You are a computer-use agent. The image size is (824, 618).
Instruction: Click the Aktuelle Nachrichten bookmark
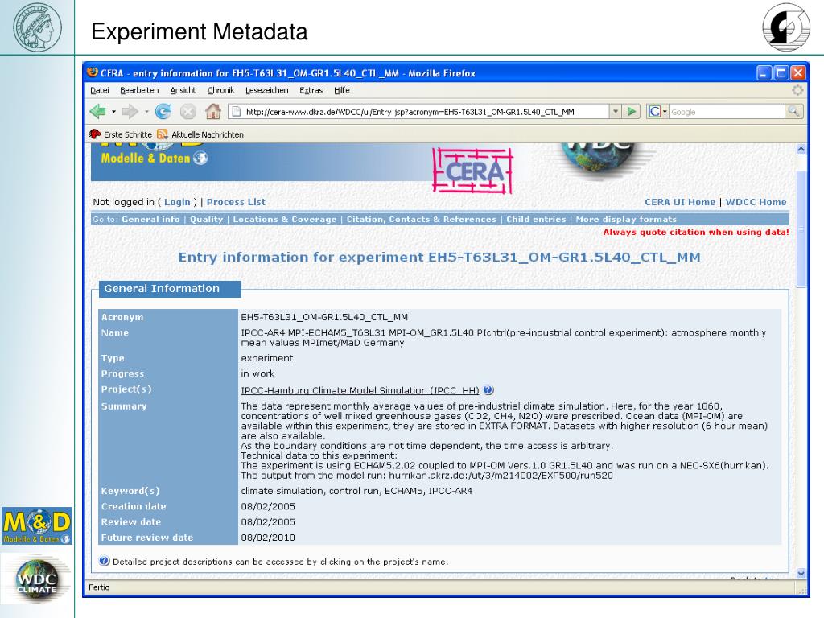(x=200, y=134)
